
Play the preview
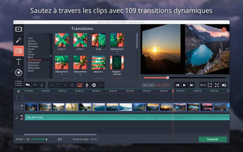click(184, 85)
